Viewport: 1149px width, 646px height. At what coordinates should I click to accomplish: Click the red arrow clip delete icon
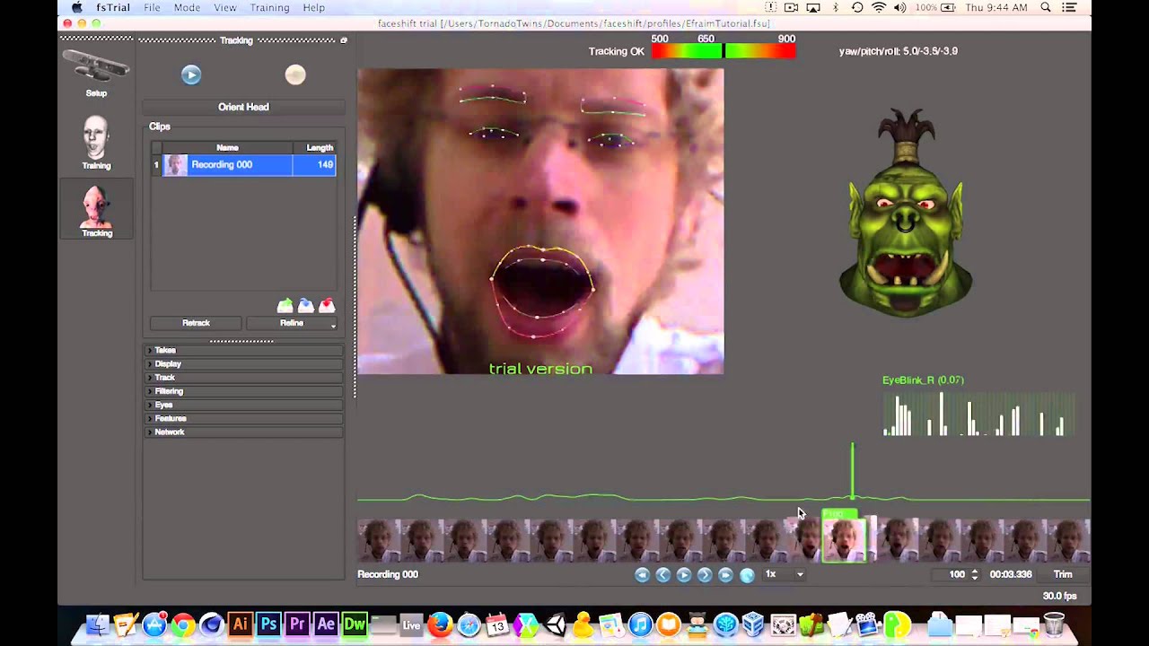coord(327,306)
